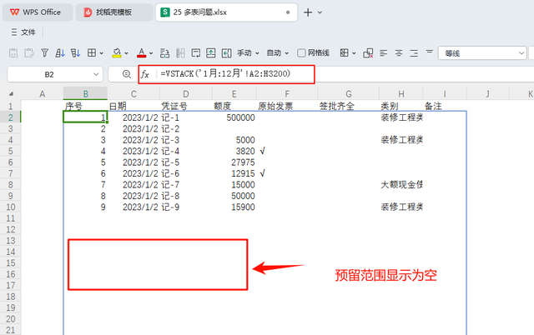Click the zoom magnifier beside formula bar
Image resolution: width=534 pixels, height=335 pixels.
point(127,74)
